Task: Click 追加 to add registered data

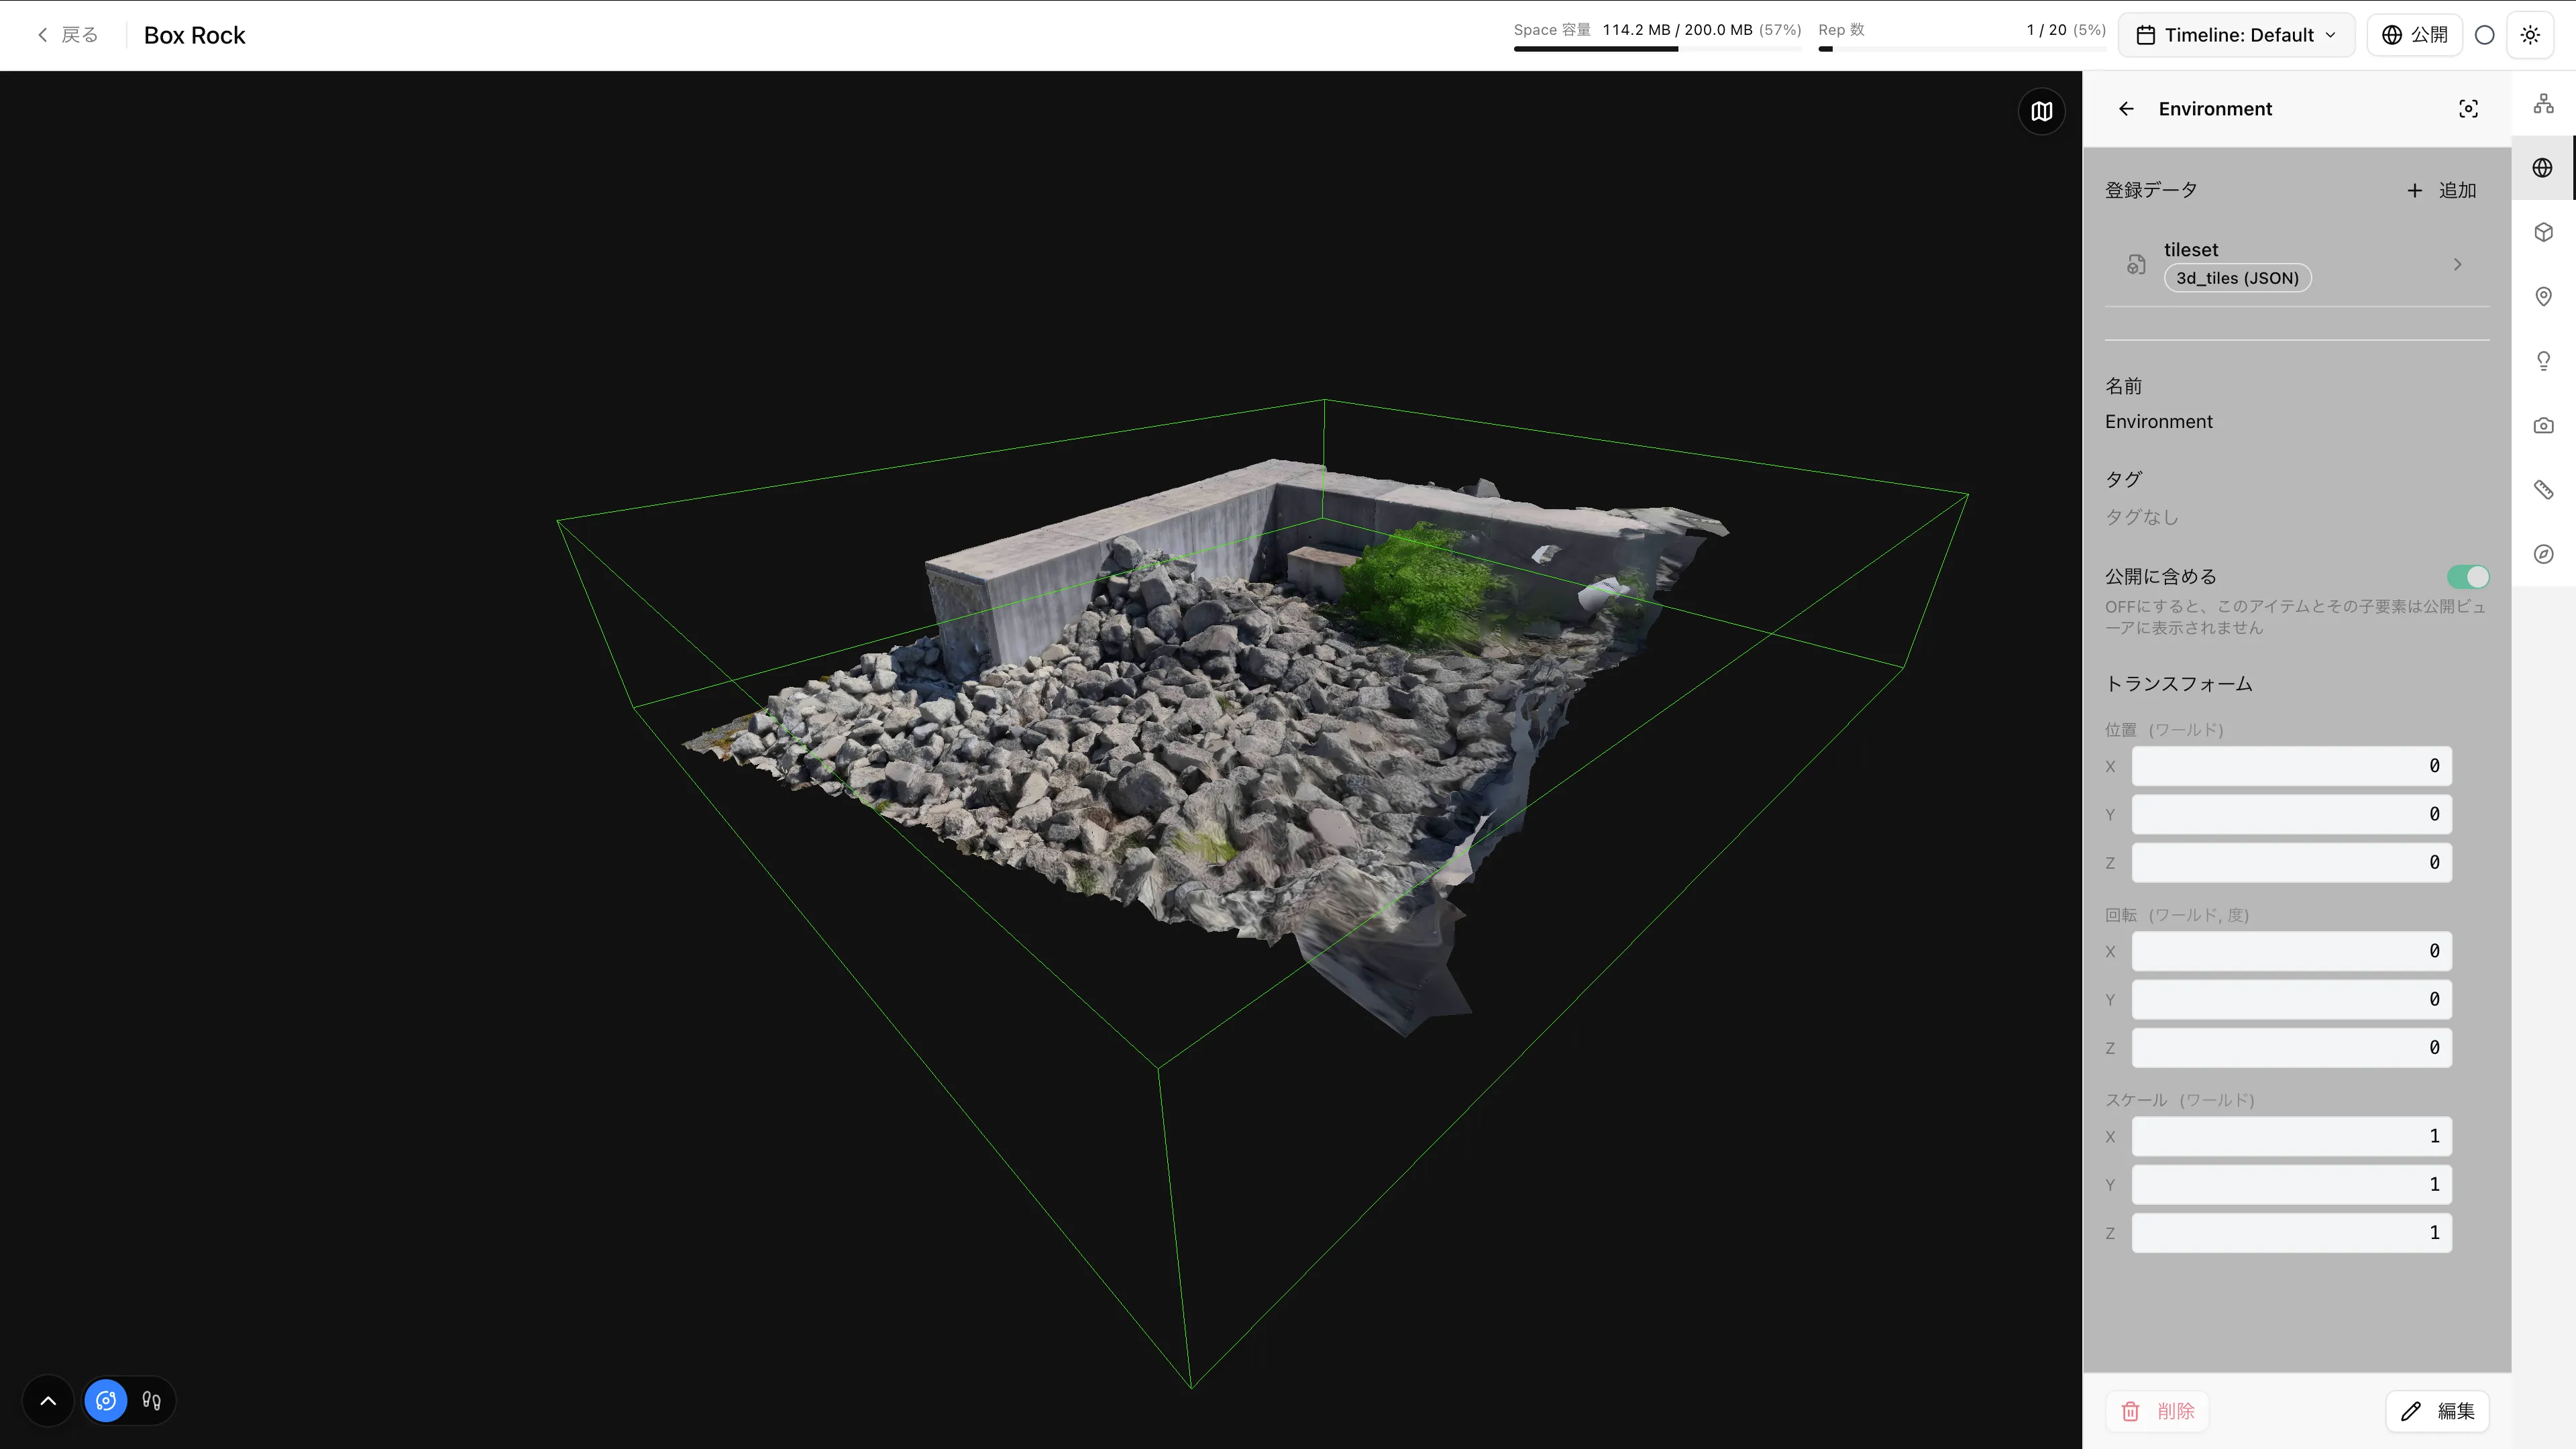Action: [2441, 190]
